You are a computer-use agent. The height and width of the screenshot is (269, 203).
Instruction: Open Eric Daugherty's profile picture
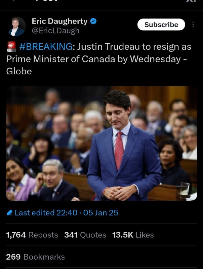pyautogui.click(x=16, y=27)
